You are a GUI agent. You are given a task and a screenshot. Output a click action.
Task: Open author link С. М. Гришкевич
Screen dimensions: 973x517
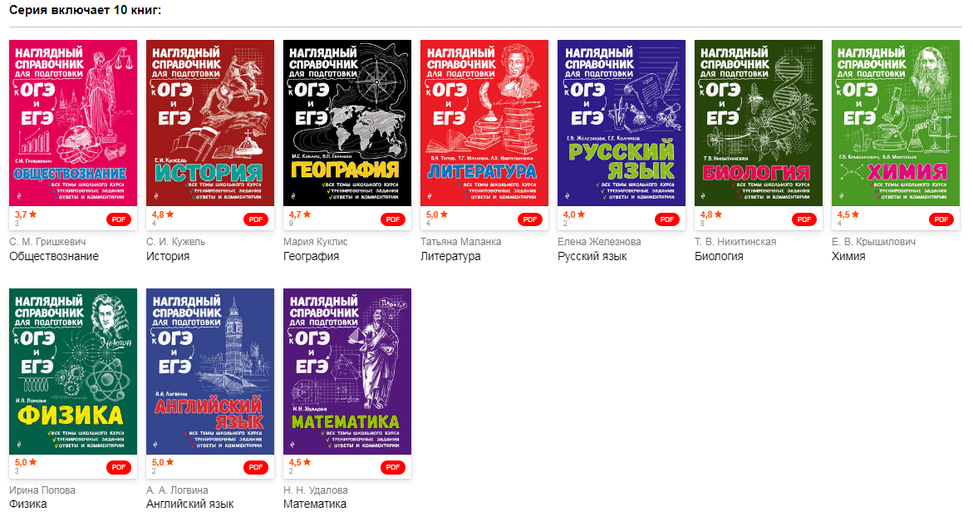[x=47, y=242]
